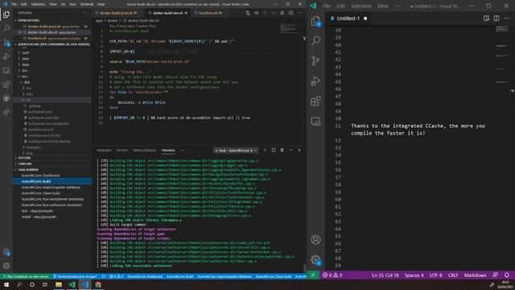
Task: Open Windows Start menu
Action: point(6,284)
